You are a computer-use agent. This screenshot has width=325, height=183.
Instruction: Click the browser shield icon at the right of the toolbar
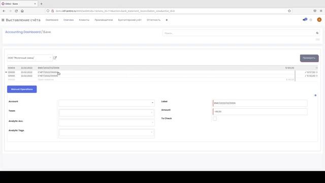coord(315,11)
